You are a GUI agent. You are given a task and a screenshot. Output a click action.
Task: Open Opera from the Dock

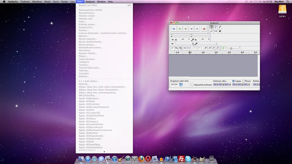[148, 159]
